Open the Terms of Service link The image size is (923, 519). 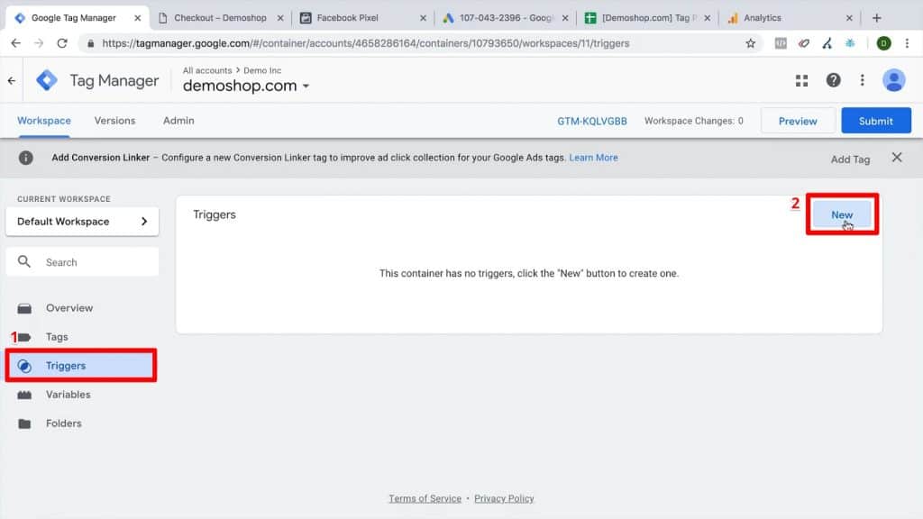tap(425, 498)
